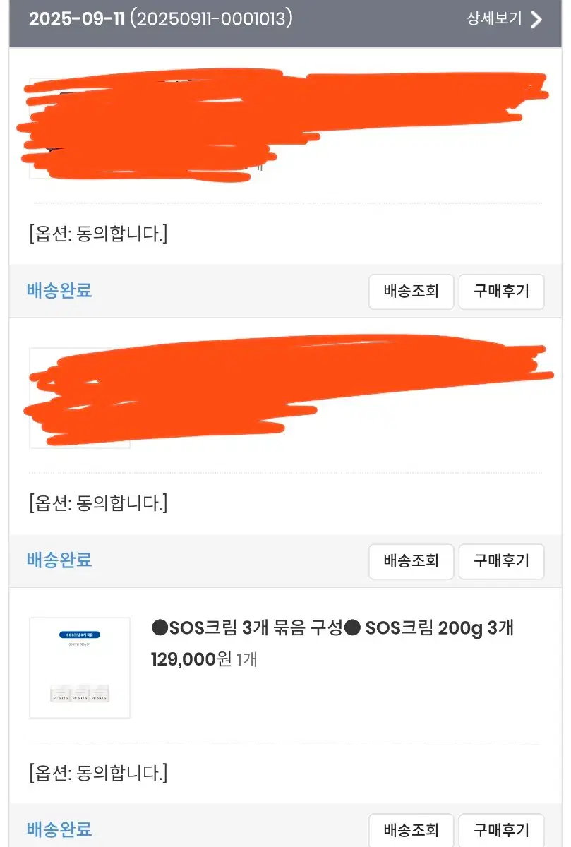Check 배송조회 for the SOS크림 item

pos(411,830)
